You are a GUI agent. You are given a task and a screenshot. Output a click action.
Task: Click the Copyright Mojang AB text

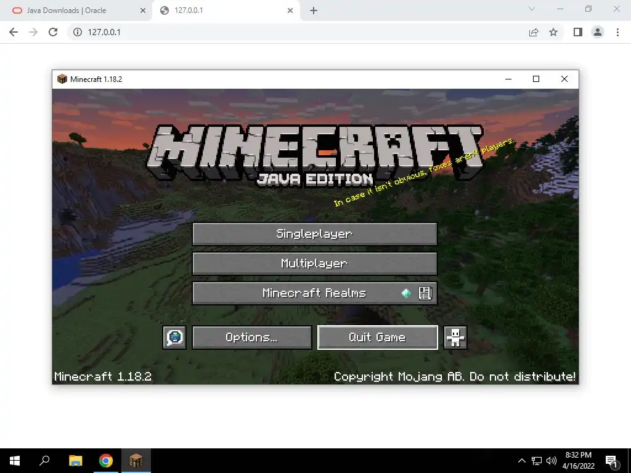tap(455, 376)
